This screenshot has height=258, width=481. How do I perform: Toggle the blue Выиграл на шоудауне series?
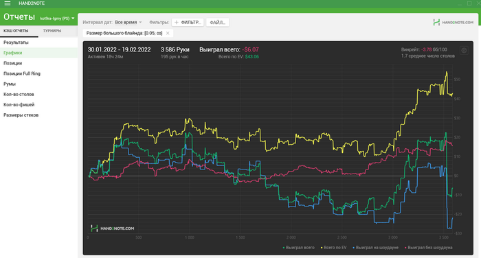pos(375,248)
